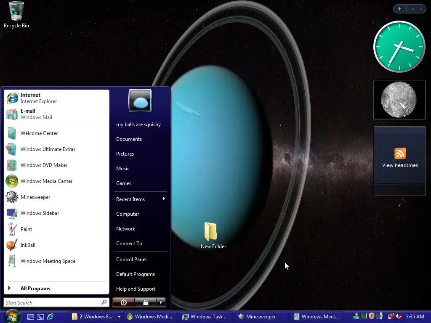Switch to Windows Meeting Space taskbar button
Screen dimensions: 431x323
pyautogui.click(x=317, y=317)
